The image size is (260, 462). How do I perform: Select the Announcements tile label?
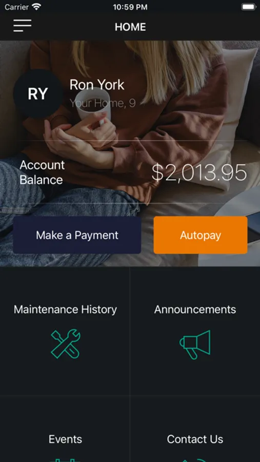click(x=195, y=310)
